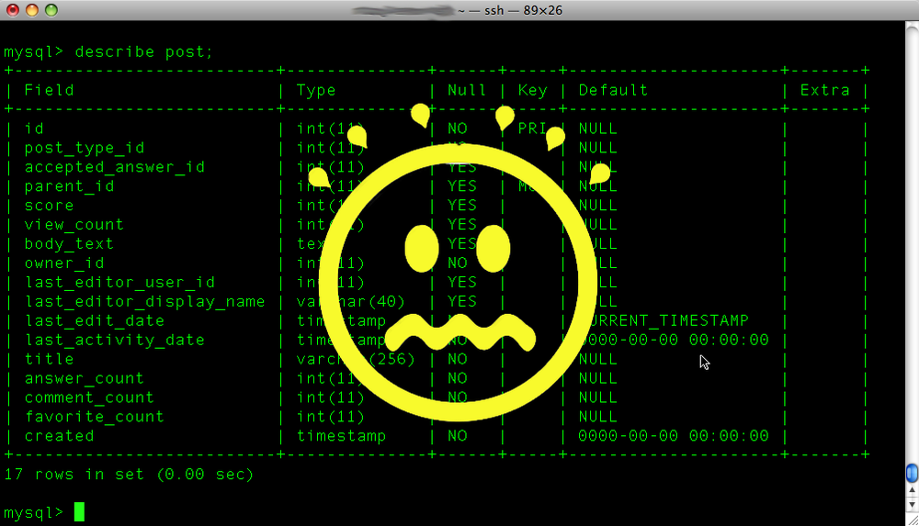Click the last_editor_display_name field row
This screenshot has height=526, width=919.
coord(144,301)
